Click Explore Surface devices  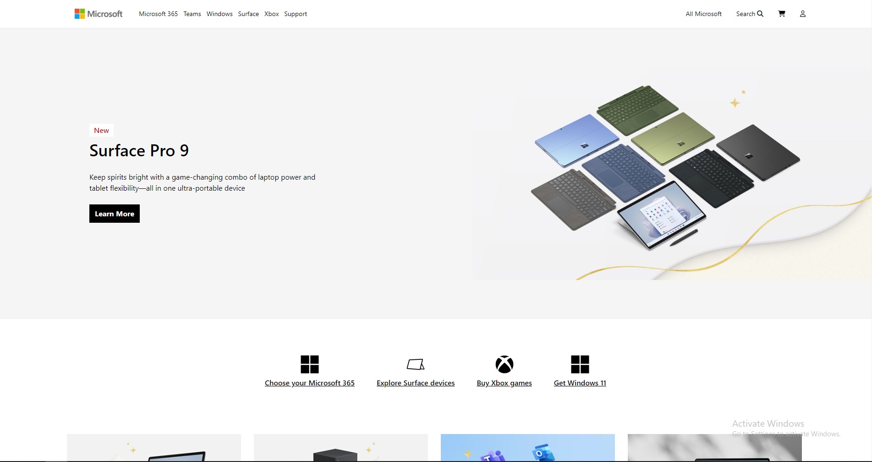point(415,383)
